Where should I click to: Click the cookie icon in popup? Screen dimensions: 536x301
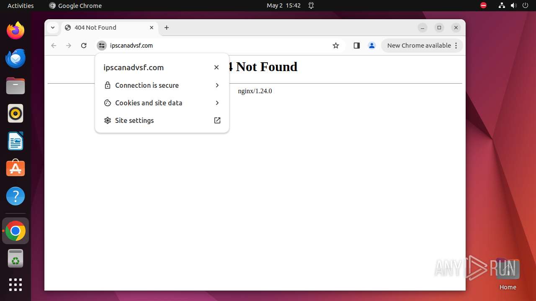[x=108, y=103]
